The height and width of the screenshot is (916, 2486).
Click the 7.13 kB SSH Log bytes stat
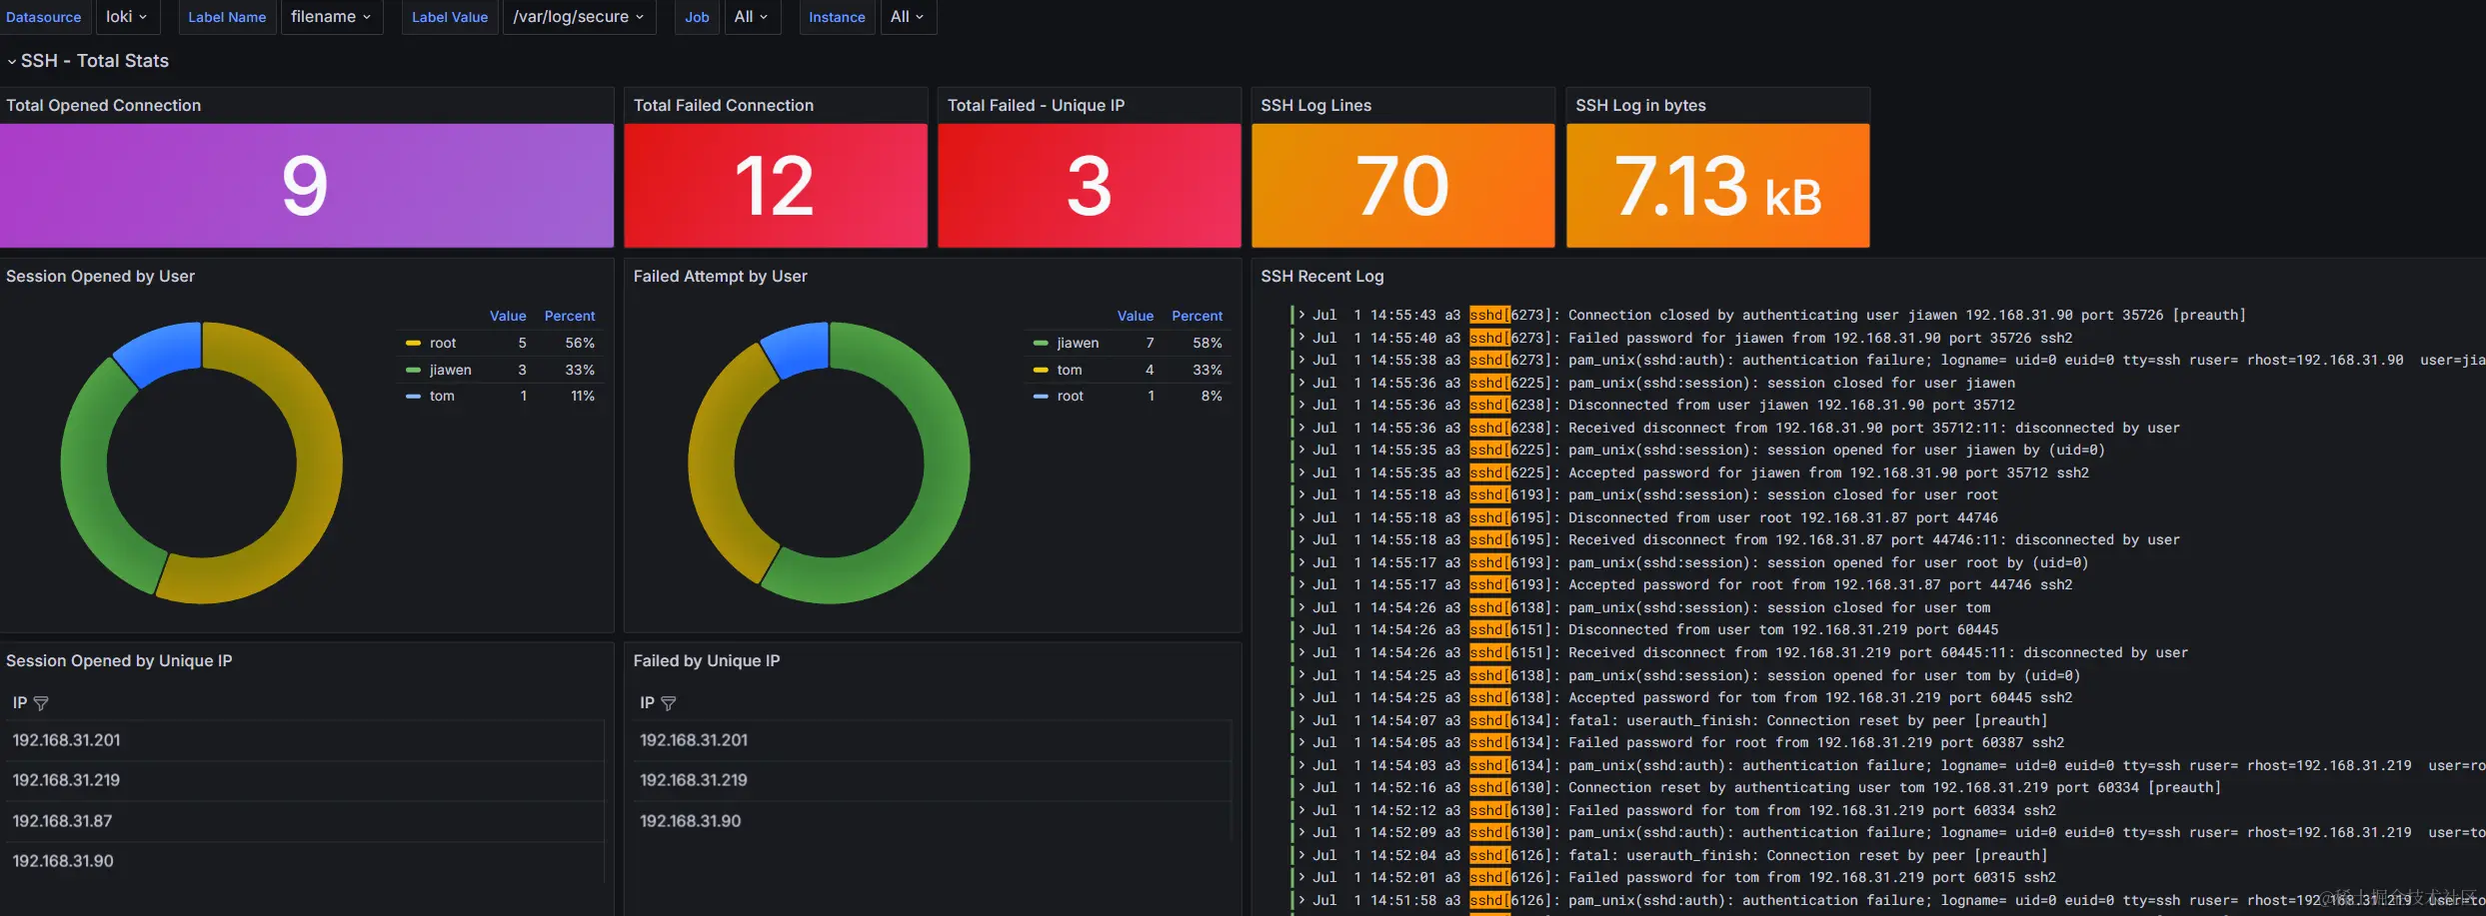coord(1717,186)
